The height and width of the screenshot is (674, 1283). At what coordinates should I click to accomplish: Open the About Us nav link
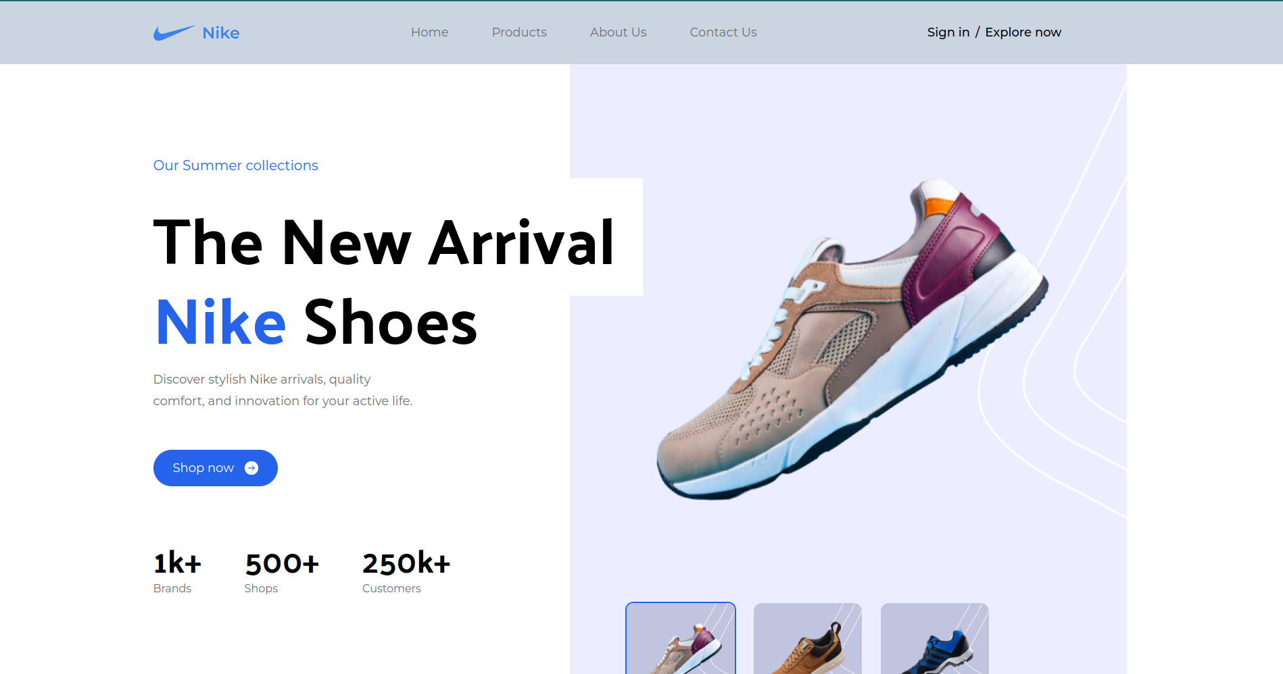(619, 32)
